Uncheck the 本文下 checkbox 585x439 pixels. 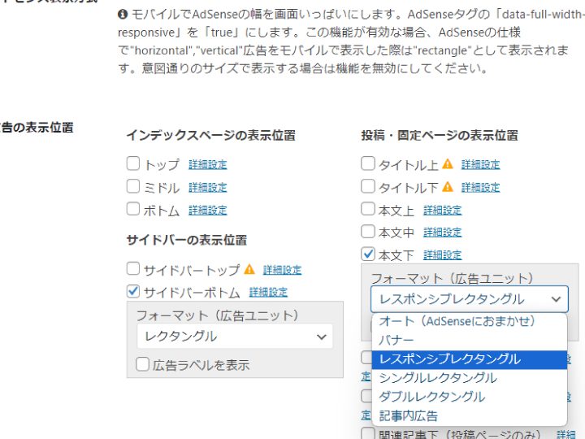(x=368, y=254)
